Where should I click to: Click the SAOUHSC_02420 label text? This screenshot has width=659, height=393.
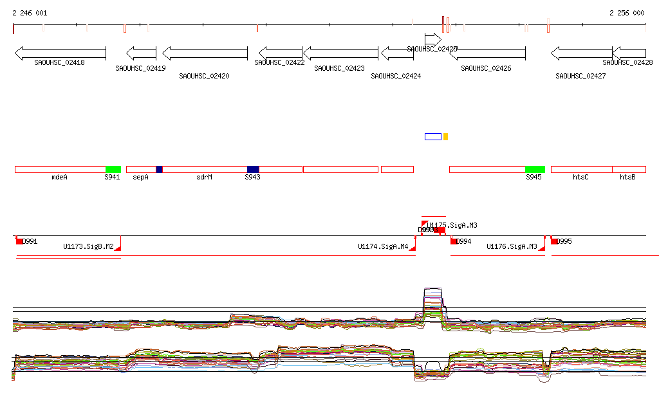click(x=204, y=76)
